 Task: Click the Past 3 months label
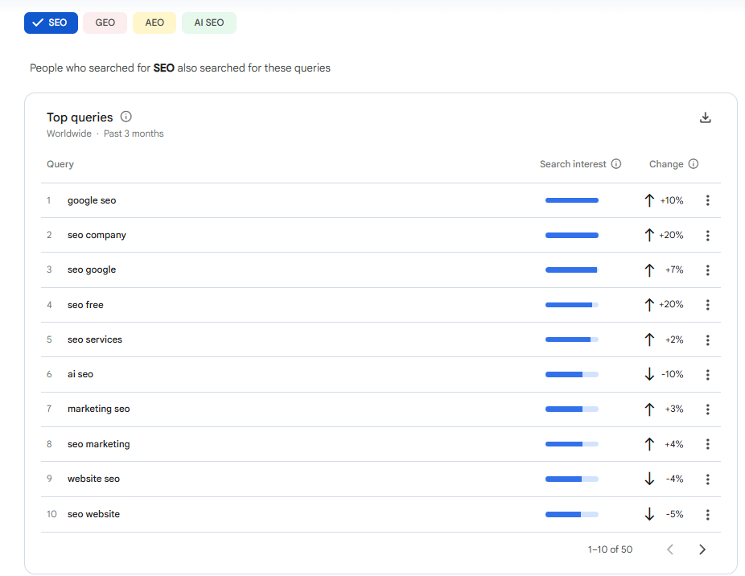coord(134,134)
